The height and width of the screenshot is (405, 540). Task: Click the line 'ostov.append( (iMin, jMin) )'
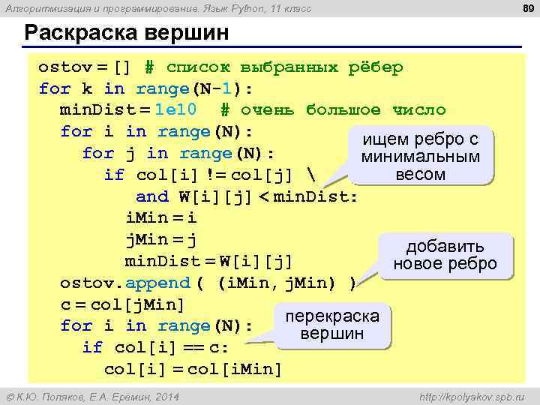pos(208,283)
